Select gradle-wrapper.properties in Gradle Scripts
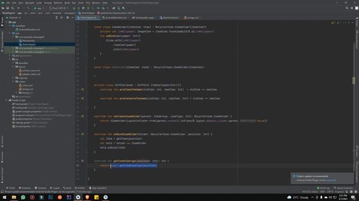This screenshot has width=359, height=201. point(35,112)
